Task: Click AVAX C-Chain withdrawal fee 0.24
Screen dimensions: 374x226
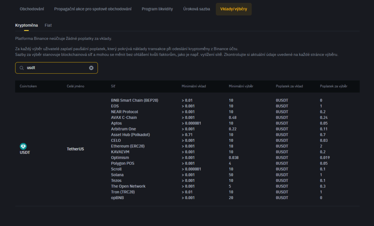Action: point(324,117)
